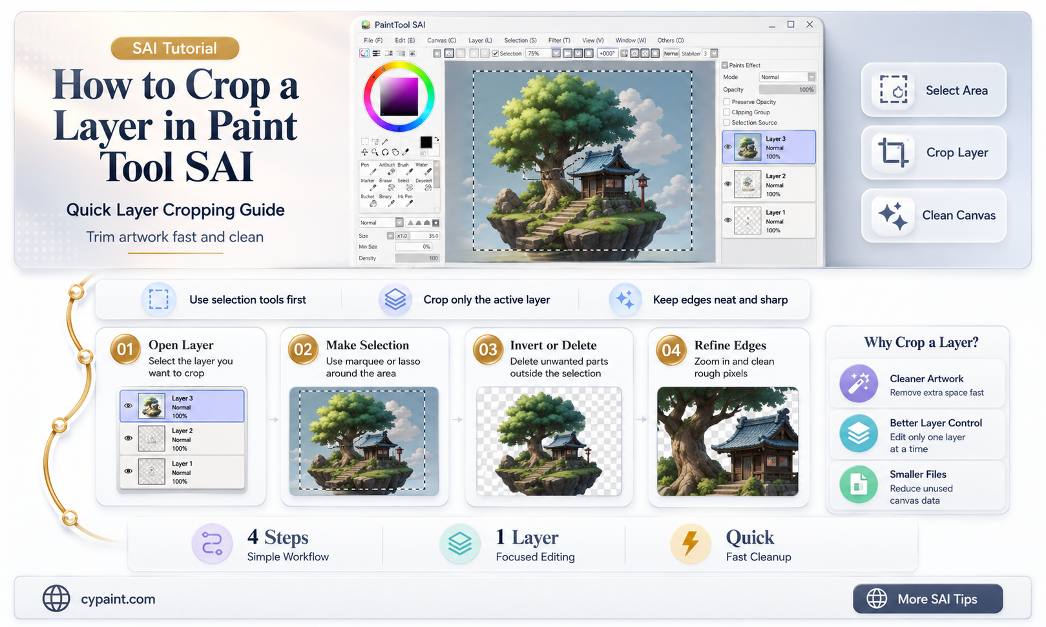Viewport: 1046px width, 627px height.
Task: Choose the AirBrush tool
Action: click(x=387, y=169)
